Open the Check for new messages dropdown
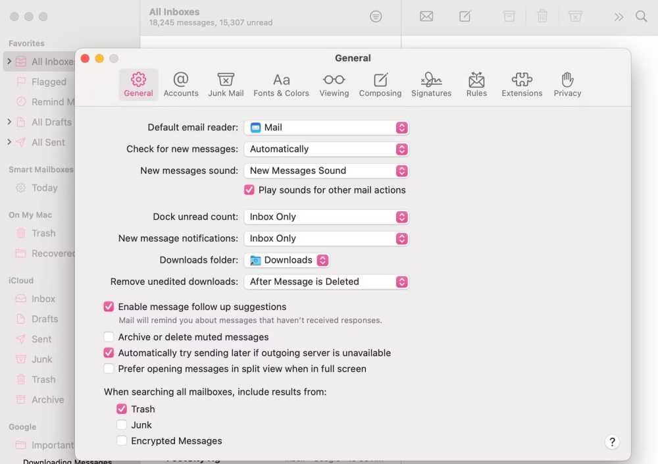658x464 pixels. (326, 149)
